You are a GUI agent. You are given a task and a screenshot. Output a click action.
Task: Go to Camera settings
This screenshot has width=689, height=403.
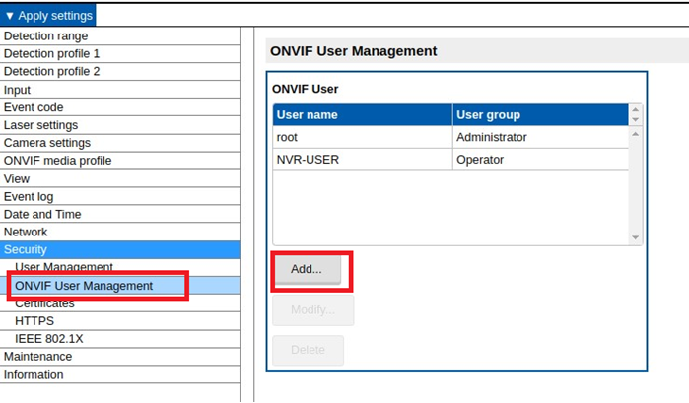click(46, 143)
